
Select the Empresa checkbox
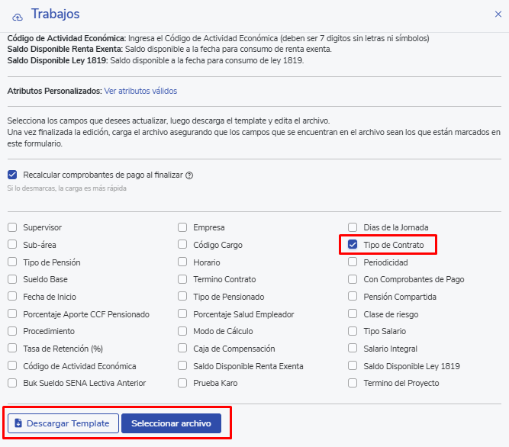182,227
